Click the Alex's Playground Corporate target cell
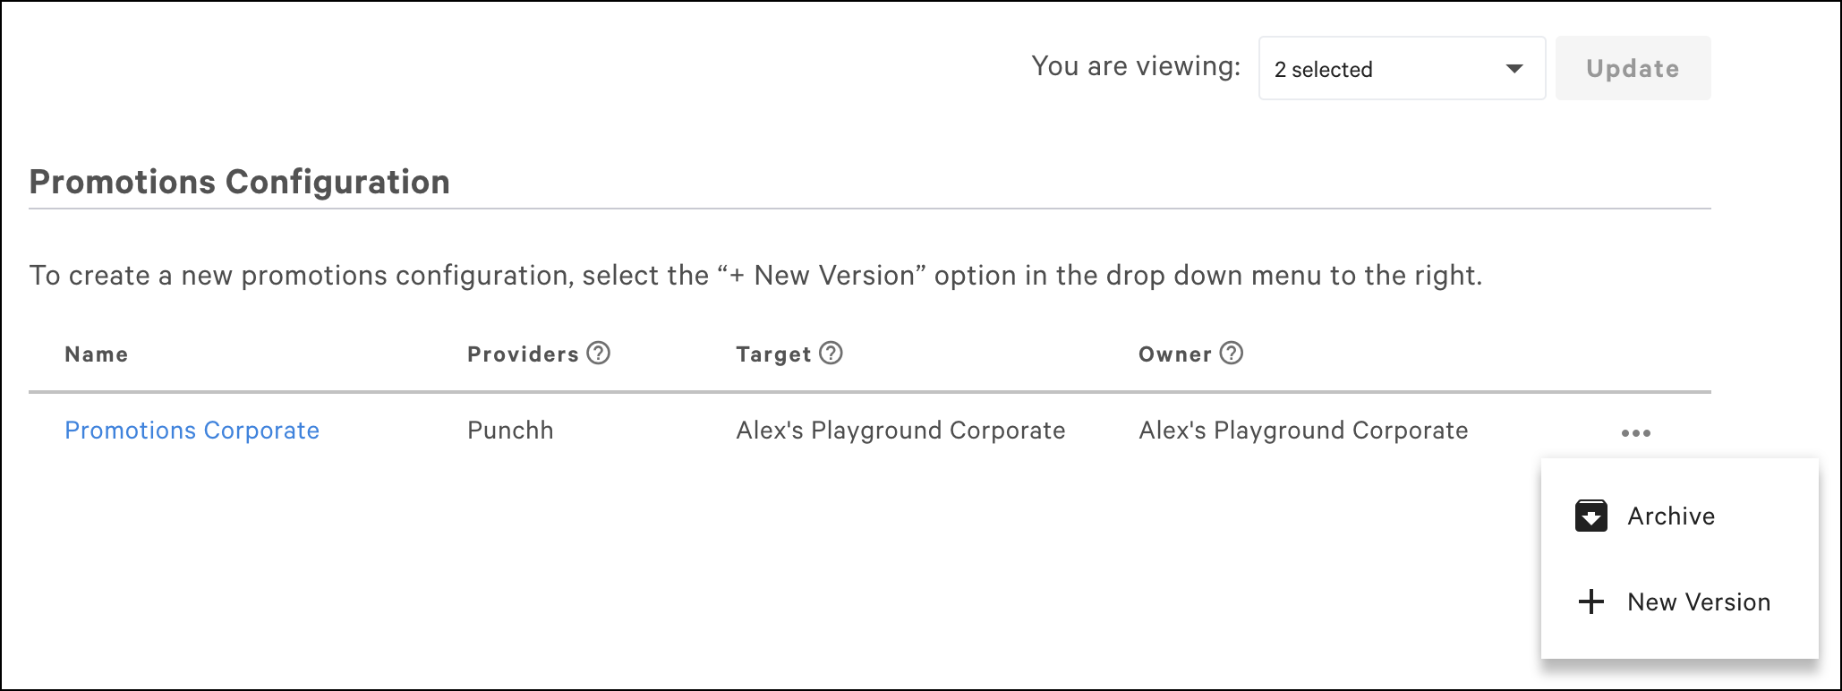 pyautogui.click(x=900, y=431)
